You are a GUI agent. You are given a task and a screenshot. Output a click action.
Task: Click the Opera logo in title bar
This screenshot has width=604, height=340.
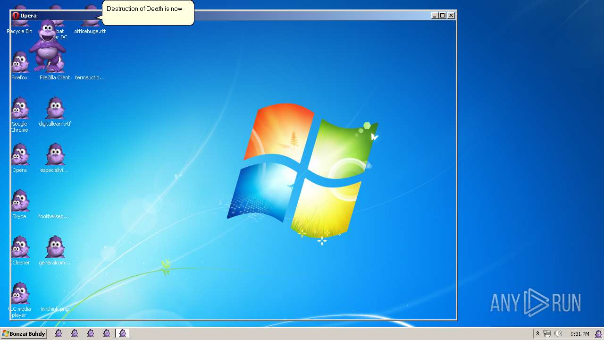[x=16, y=16]
